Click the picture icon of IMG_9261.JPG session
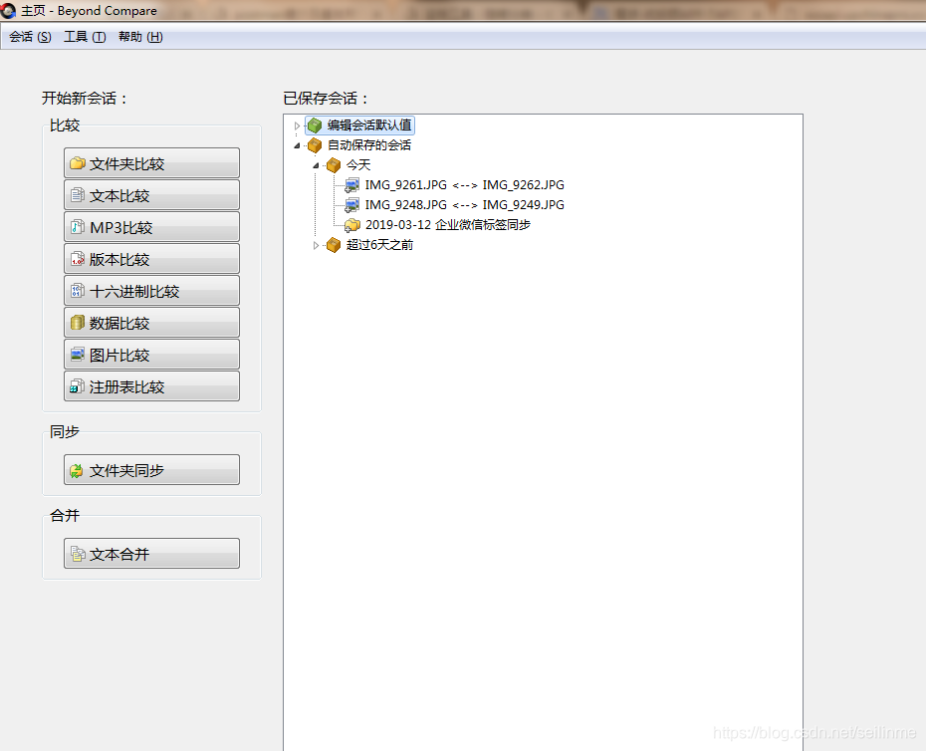This screenshot has height=751, width=926. [x=351, y=185]
